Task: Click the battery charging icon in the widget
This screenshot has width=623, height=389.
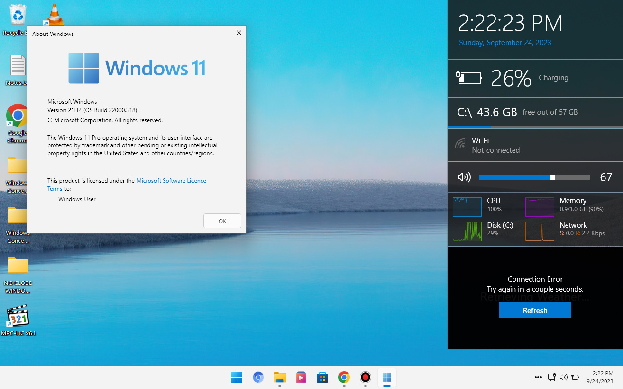Action: [x=468, y=78]
